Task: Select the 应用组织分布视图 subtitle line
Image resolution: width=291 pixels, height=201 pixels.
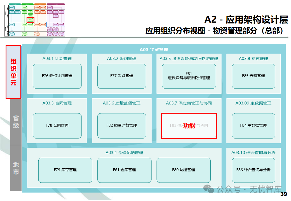Action: (214, 31)
